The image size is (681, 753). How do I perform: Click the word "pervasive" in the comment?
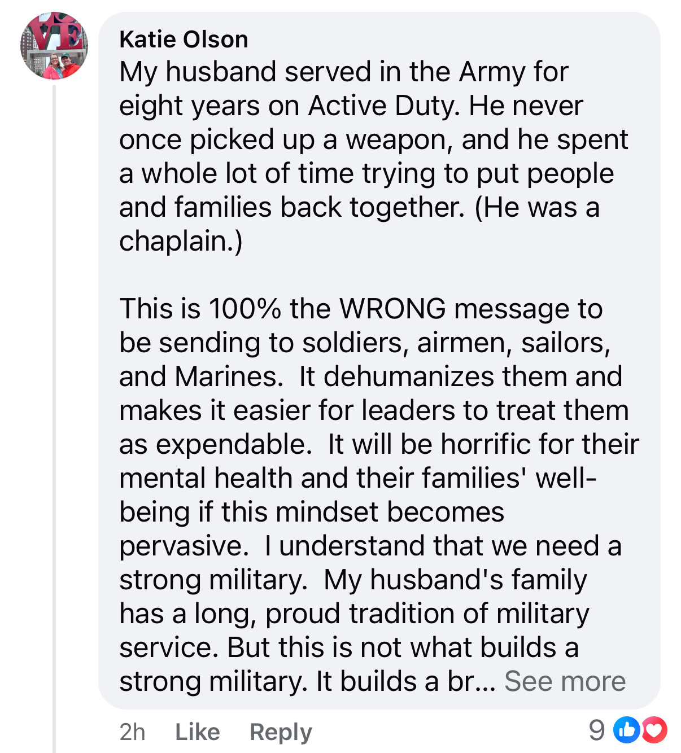point(180,546)
